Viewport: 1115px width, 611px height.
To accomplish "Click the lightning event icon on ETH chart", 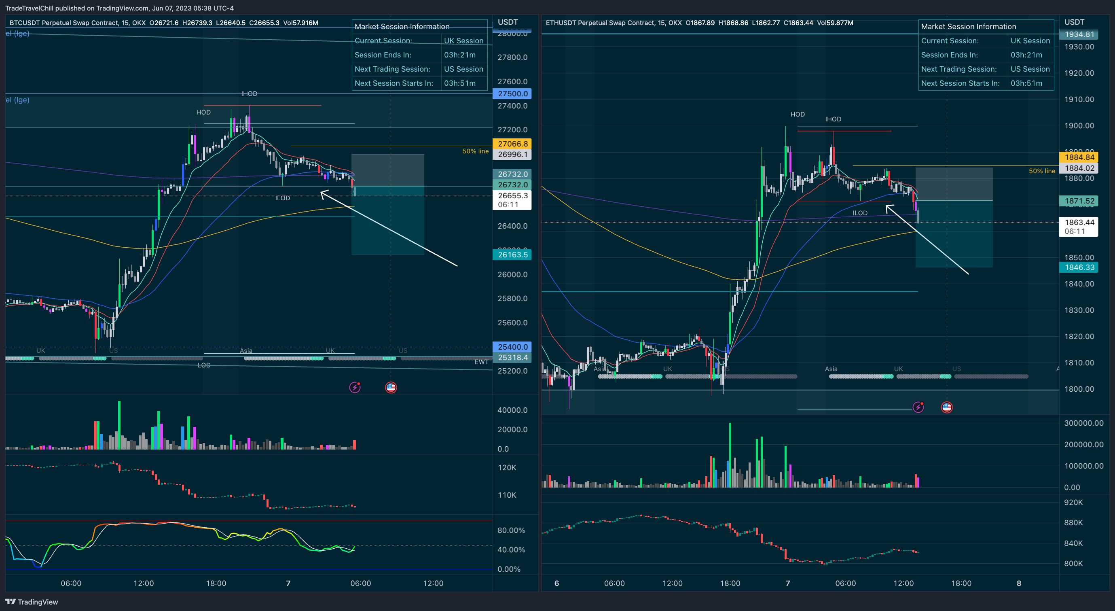I will [x=918, y=407].
